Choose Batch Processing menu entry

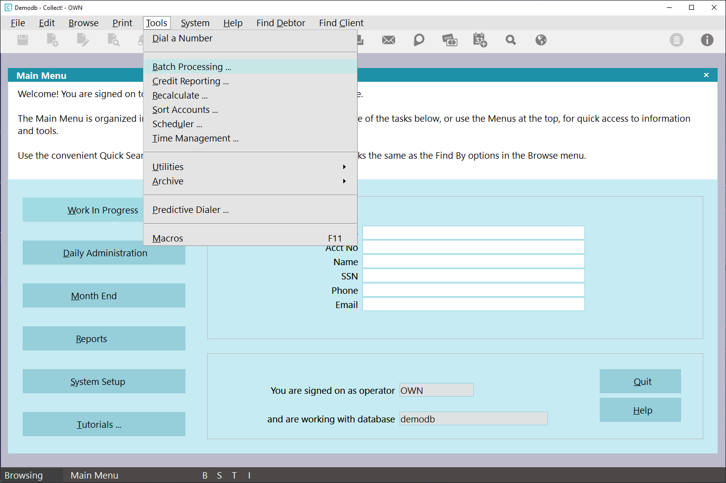[250, 67]
